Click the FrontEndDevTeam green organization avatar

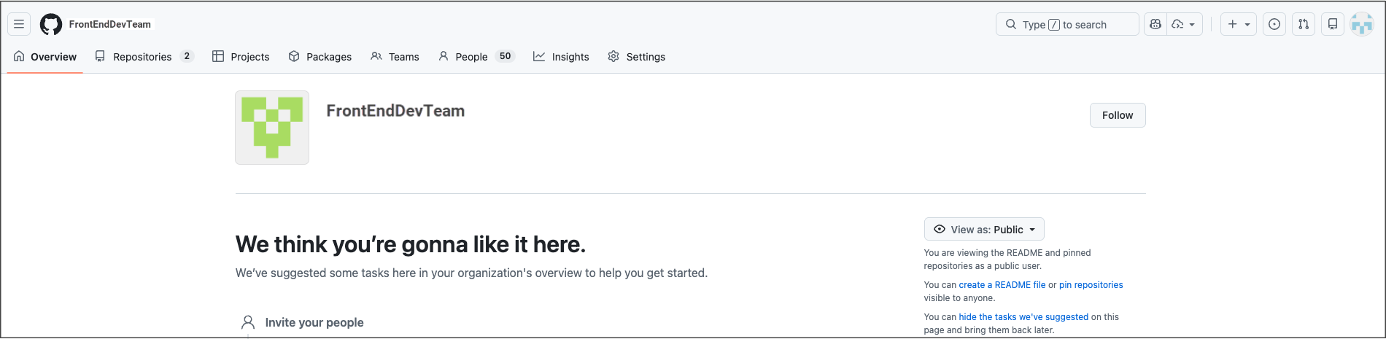tap(272, 128)
